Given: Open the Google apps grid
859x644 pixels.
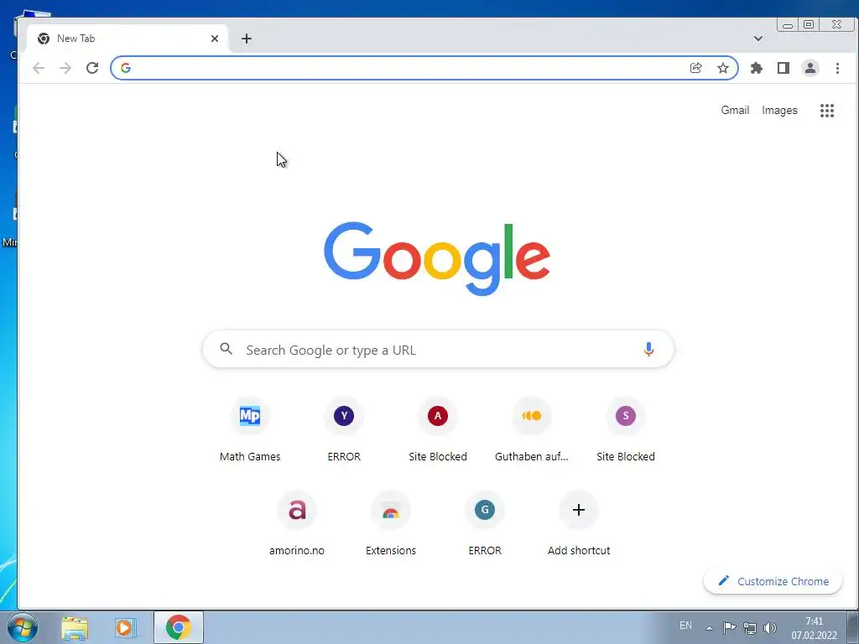Looking at the screenshot, I should coord(826,111).
